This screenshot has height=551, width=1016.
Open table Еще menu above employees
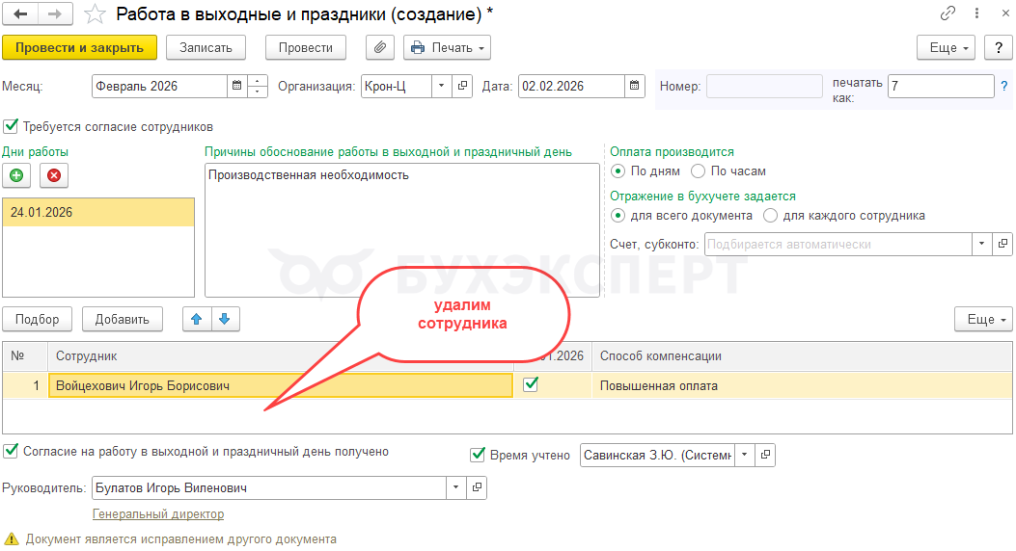tap(983, 319)
